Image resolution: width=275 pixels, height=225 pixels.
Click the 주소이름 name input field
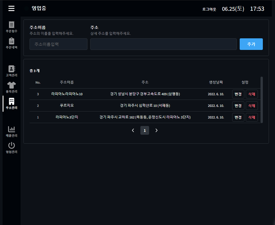tap(58, 44)
